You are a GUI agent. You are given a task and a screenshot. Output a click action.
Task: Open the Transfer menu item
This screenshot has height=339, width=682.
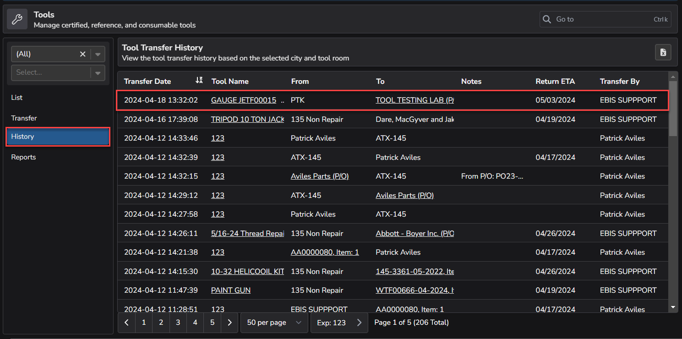click(24, 118)
